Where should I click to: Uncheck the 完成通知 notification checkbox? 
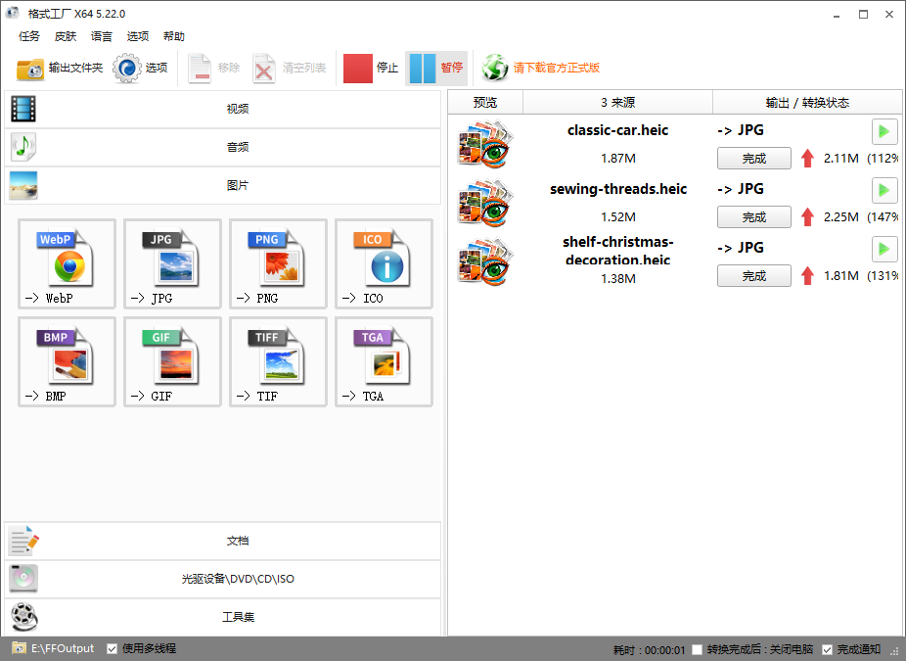828,650
